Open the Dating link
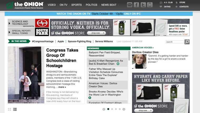The width and height of the screenshot is (200, 113). (167, 7)
